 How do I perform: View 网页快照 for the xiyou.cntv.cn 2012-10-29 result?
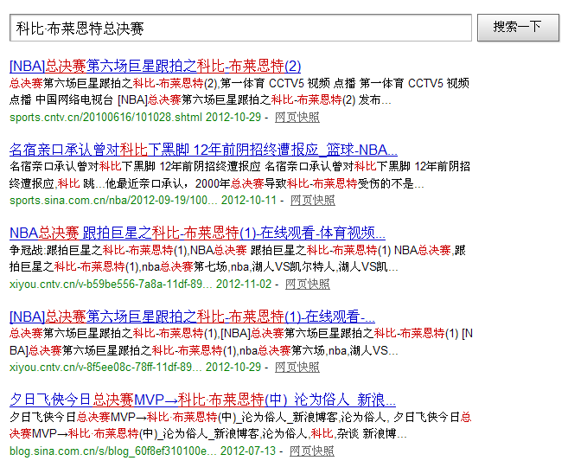click(x=297, y=367)
